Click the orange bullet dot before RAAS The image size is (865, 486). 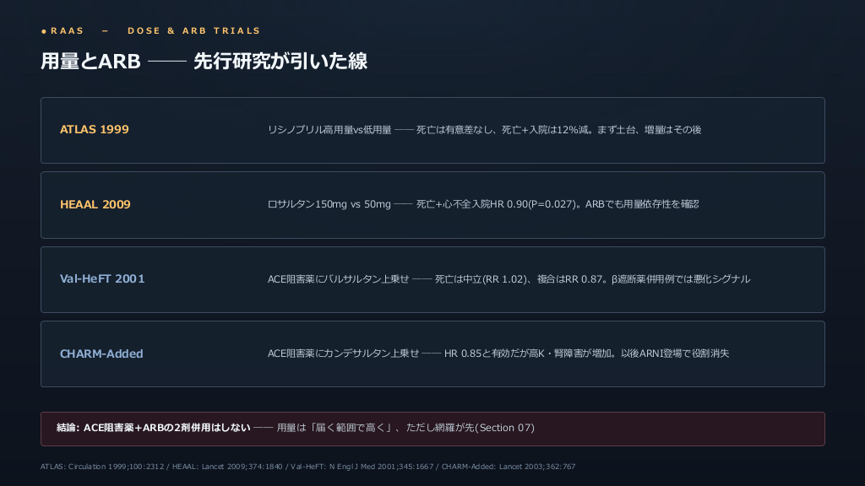click(x=44, y=31)
